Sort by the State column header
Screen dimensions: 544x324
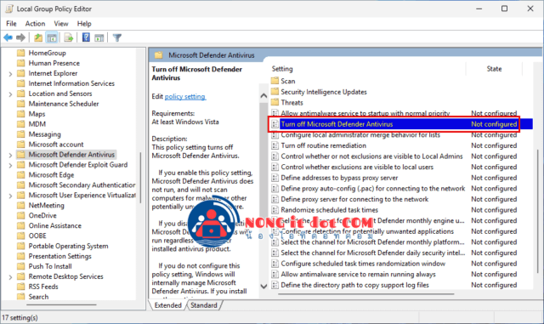click(x=494, y=69)
